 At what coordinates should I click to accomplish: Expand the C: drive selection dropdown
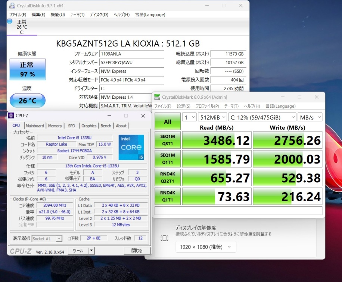click(x=262, y=117)
